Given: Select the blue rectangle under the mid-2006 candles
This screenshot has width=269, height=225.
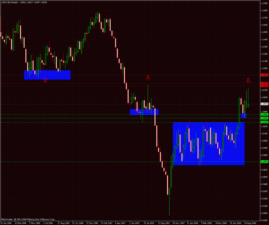Looking at the screenshot, I should pos(47,75).
